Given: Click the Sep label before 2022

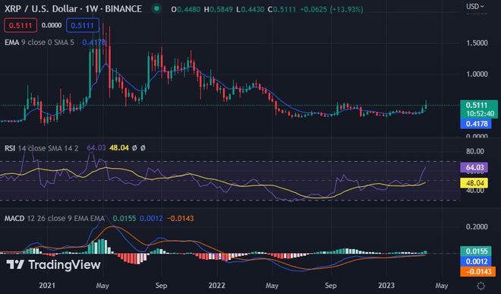Looking at the screenshot, I should pos(161,286).
